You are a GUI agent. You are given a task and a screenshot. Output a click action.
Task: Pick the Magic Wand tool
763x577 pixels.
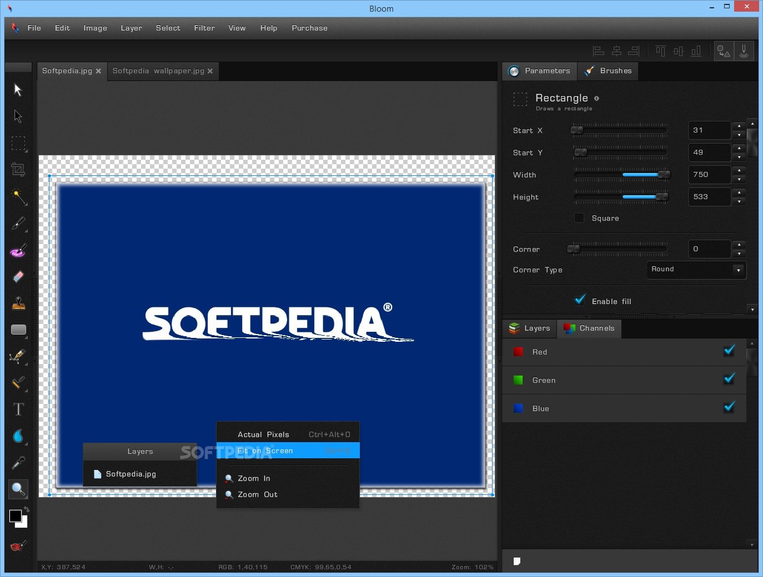pos(18,197)
